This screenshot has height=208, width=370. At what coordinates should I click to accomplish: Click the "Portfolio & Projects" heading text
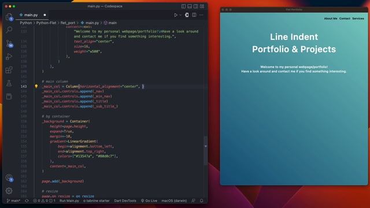(294, 49)
